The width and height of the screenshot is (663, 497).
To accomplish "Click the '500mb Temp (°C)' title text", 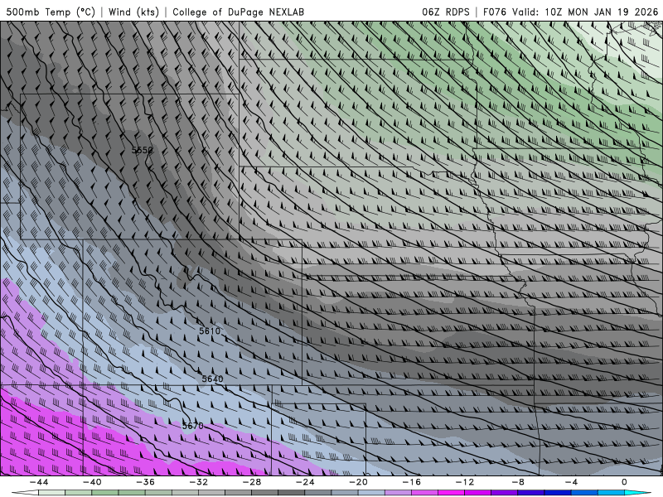I will 51,12.
